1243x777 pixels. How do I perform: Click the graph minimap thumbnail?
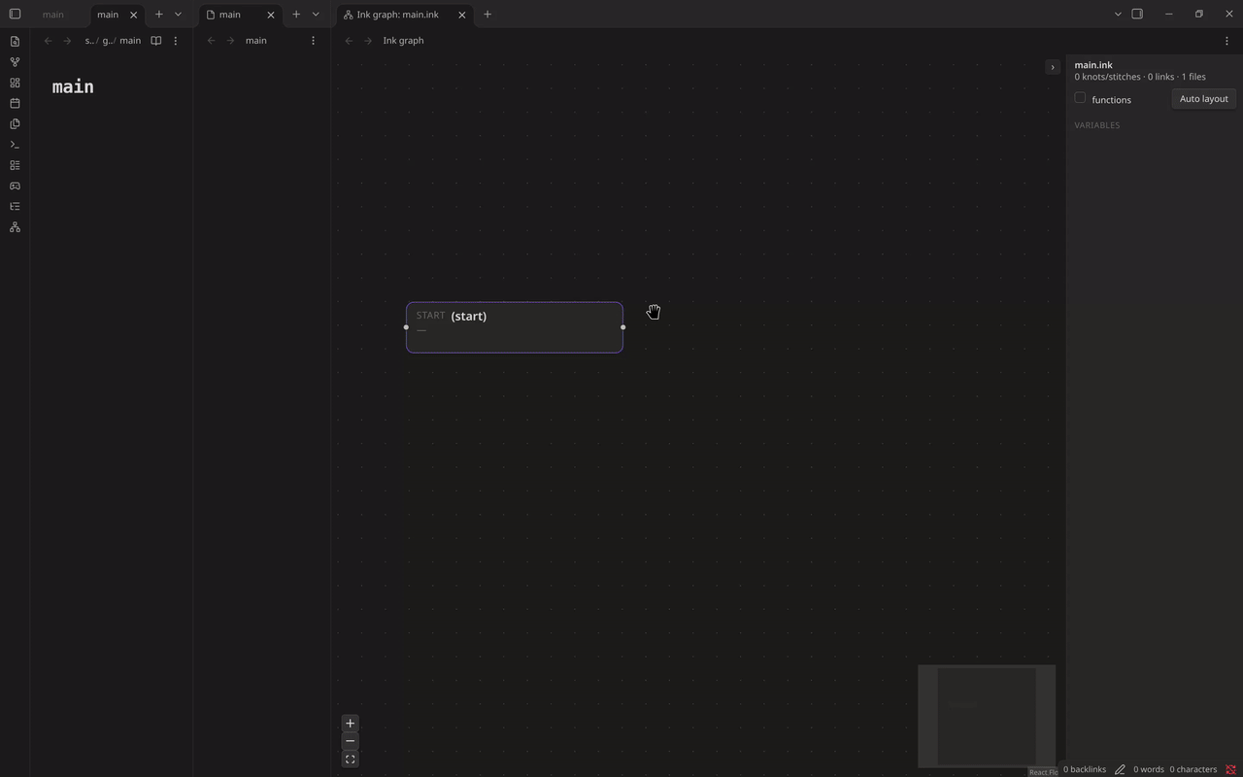[987, 716]
